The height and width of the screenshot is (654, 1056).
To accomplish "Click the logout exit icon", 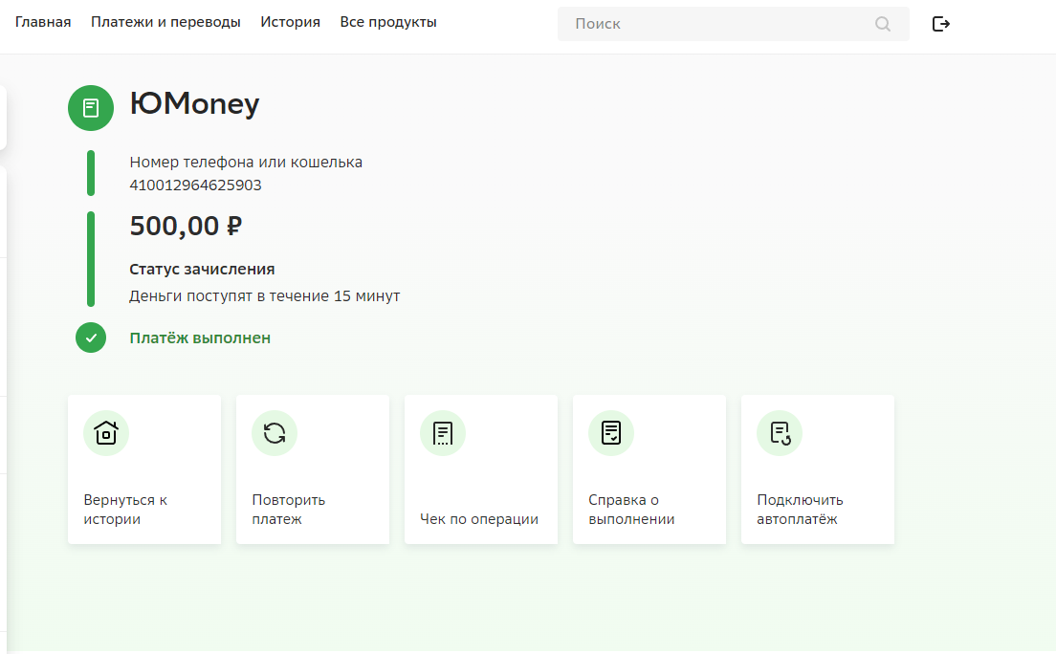I will click(941, 24).
